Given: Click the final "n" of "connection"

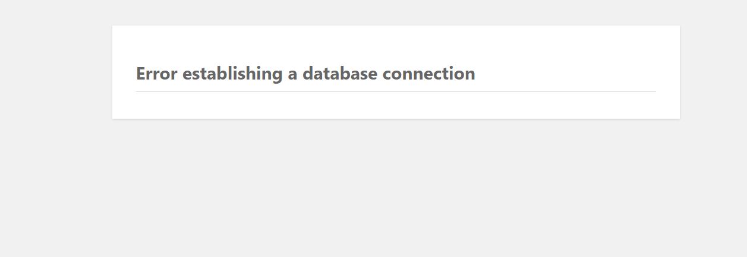Looking at the screenshot, I should coord(470,74).
